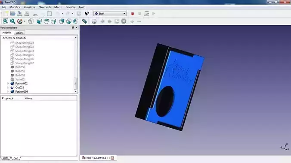Switch to rear view cube icon
291x163 pixels.
click(x=62, y=21)
